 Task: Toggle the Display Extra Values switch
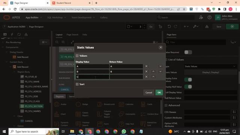[188, 79]
